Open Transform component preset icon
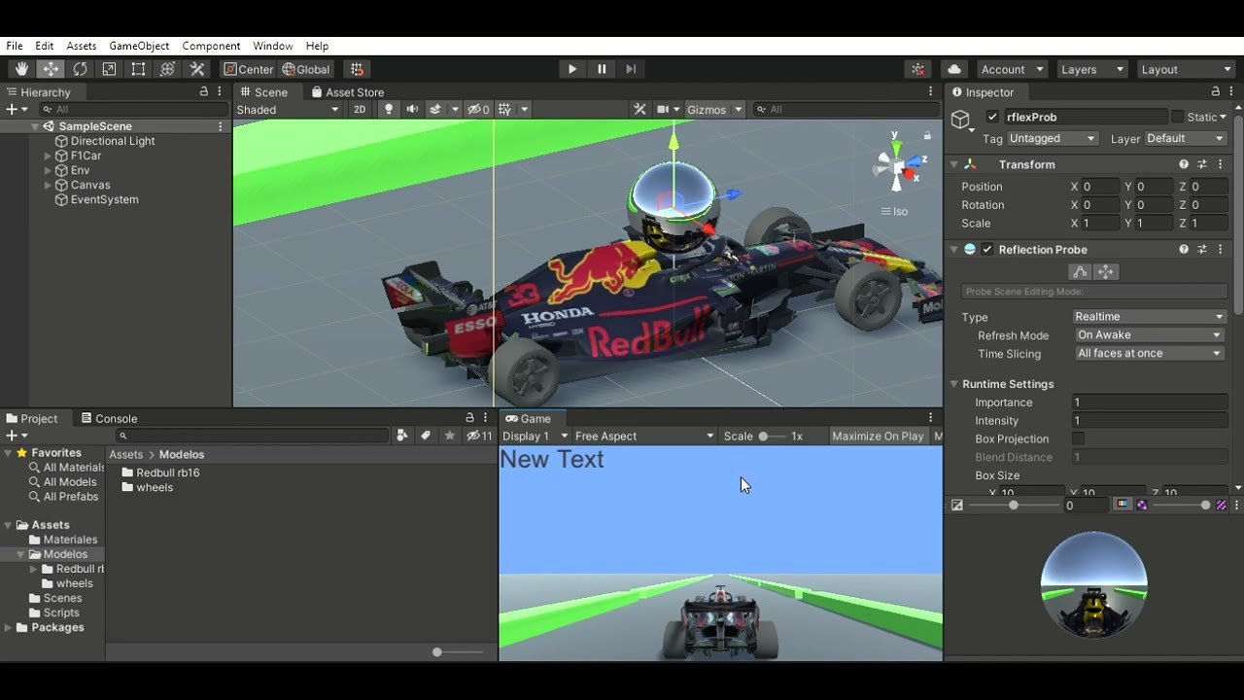The width and height of the screenshot is (1244, 700). [x=1202, y=165]
